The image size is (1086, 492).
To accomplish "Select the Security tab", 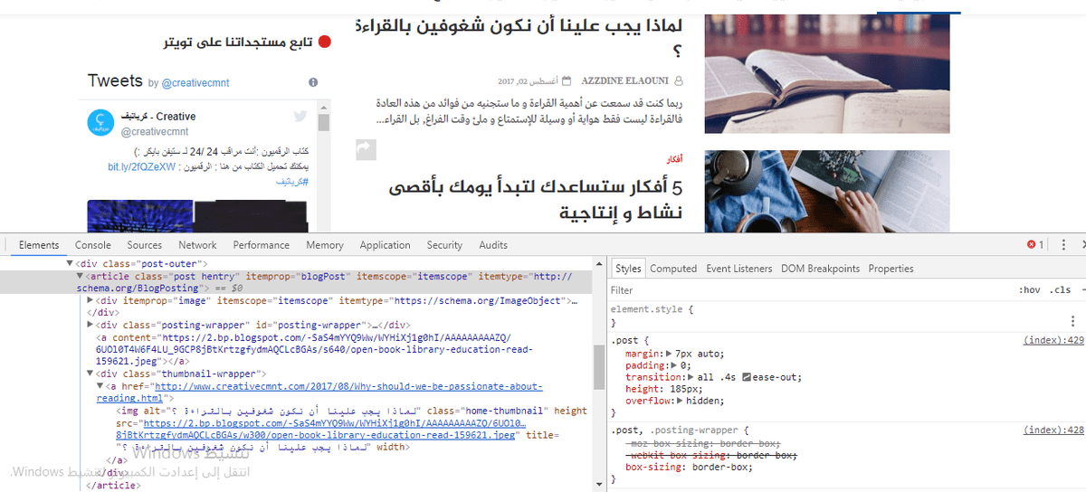I will tap(444, 245).
